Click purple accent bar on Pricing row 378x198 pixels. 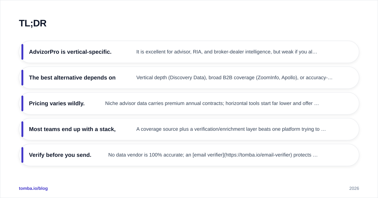22,103
